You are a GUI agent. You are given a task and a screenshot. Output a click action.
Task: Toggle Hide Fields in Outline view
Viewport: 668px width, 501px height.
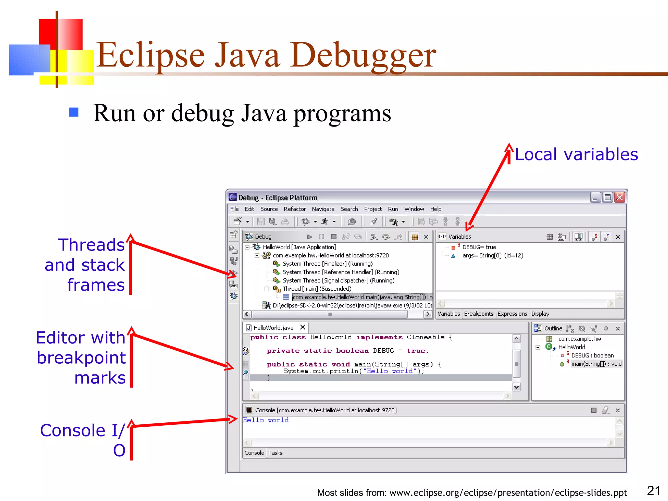582,328
